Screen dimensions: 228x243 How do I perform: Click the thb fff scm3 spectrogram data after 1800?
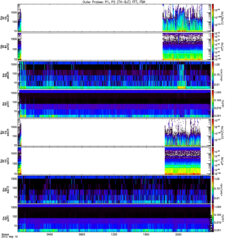point(183,46)
